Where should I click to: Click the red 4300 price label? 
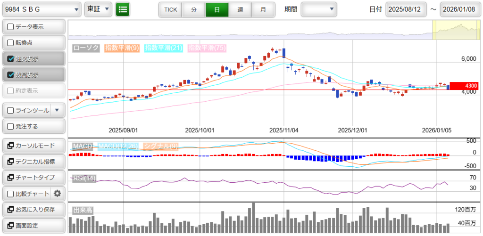click(464, 86)
